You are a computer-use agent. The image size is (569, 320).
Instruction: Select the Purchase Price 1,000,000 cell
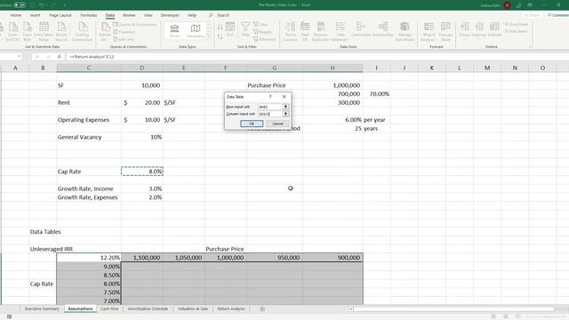[333, 85]
